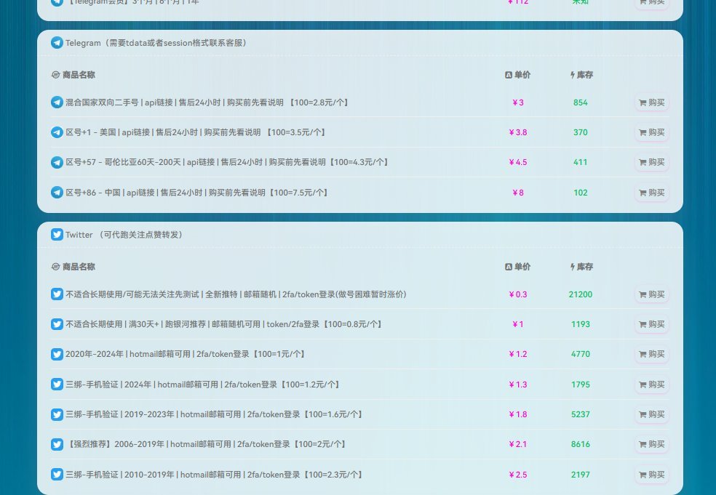Viewport: 716px width, 495px height.
Task: Click stock value 854
Action: tap(581, 102)
